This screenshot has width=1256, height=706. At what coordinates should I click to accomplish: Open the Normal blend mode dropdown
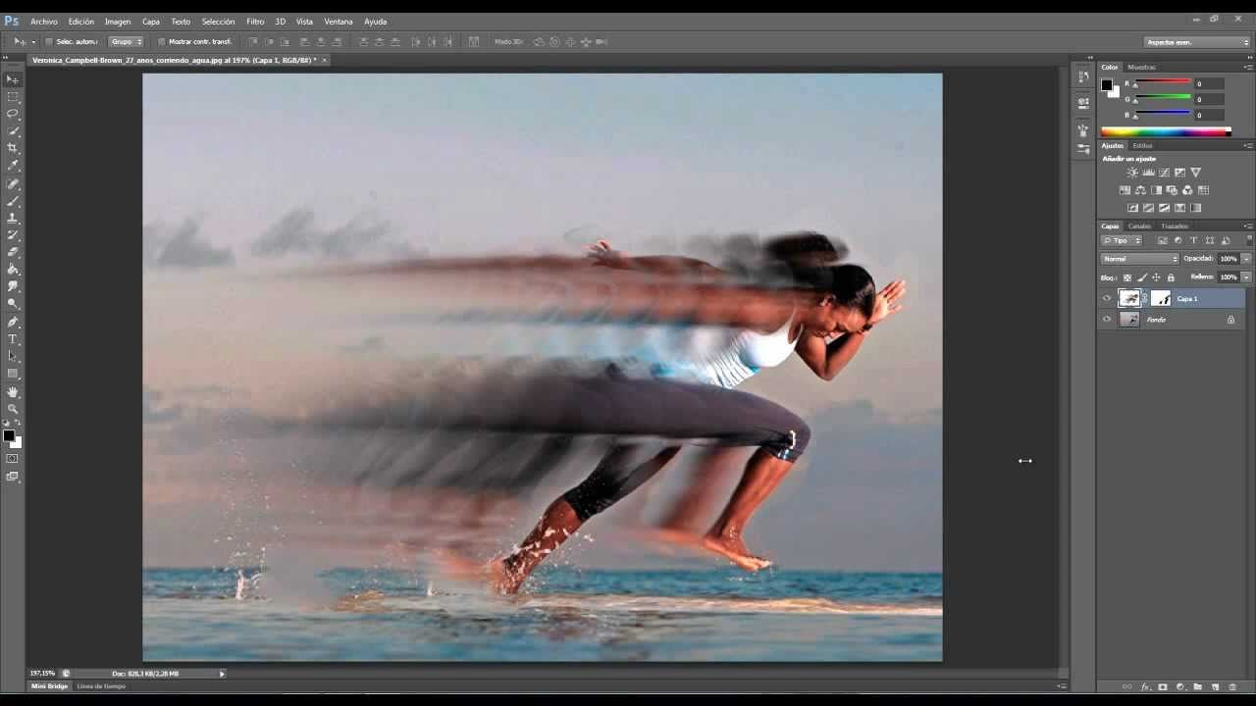(1139, 259)
